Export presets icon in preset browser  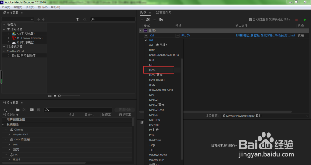[39, 110]
